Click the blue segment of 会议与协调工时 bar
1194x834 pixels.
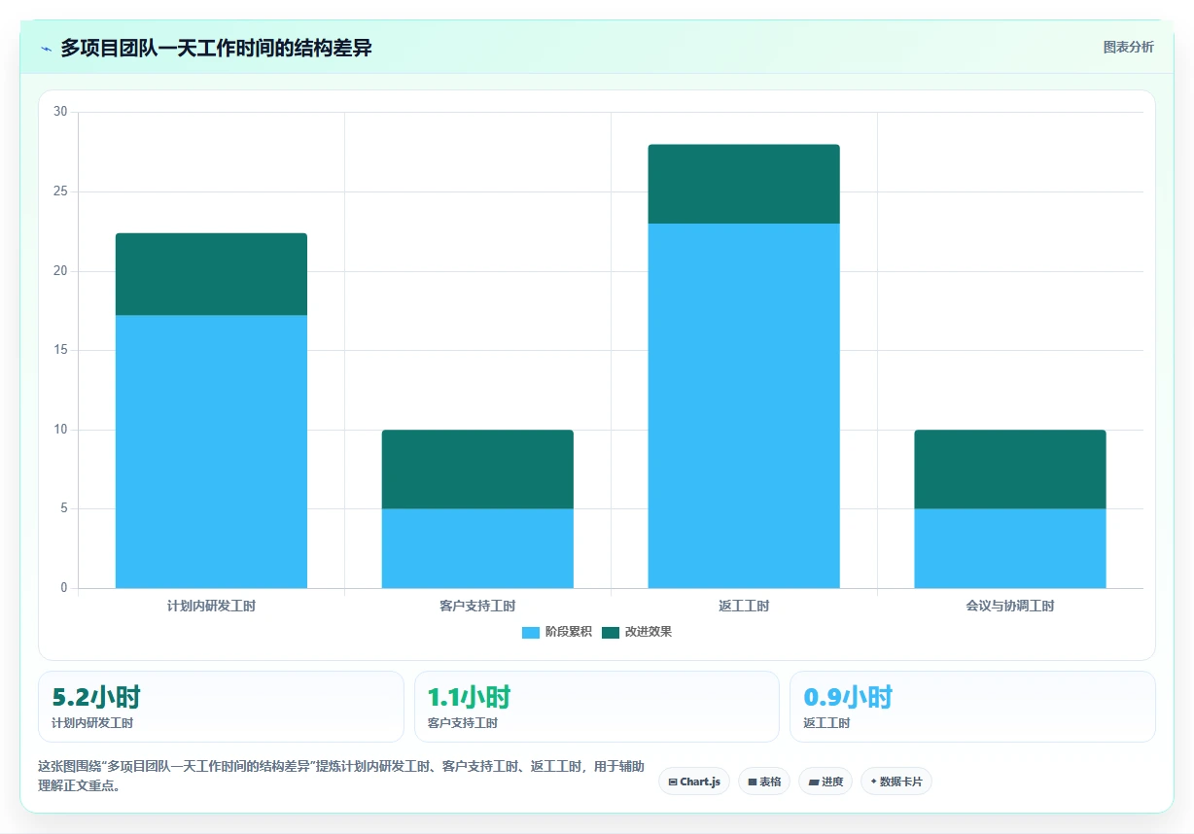point(1010,548)
